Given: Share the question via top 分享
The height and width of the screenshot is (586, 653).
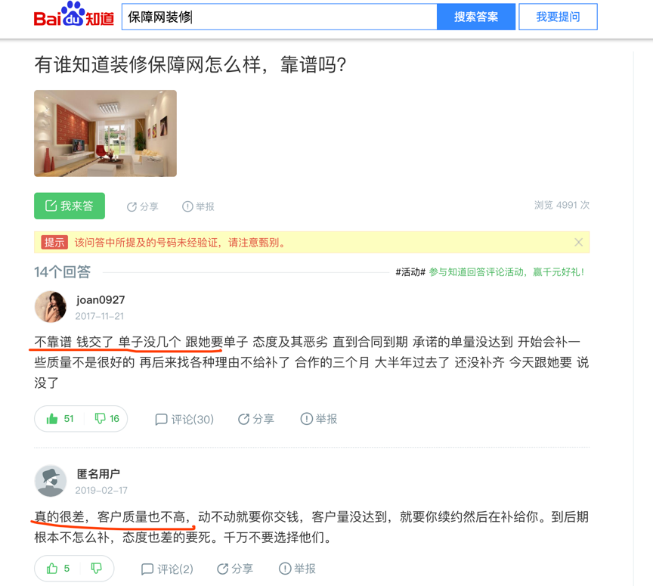Looking at the screenshot, I should click(x=142, y=206).
